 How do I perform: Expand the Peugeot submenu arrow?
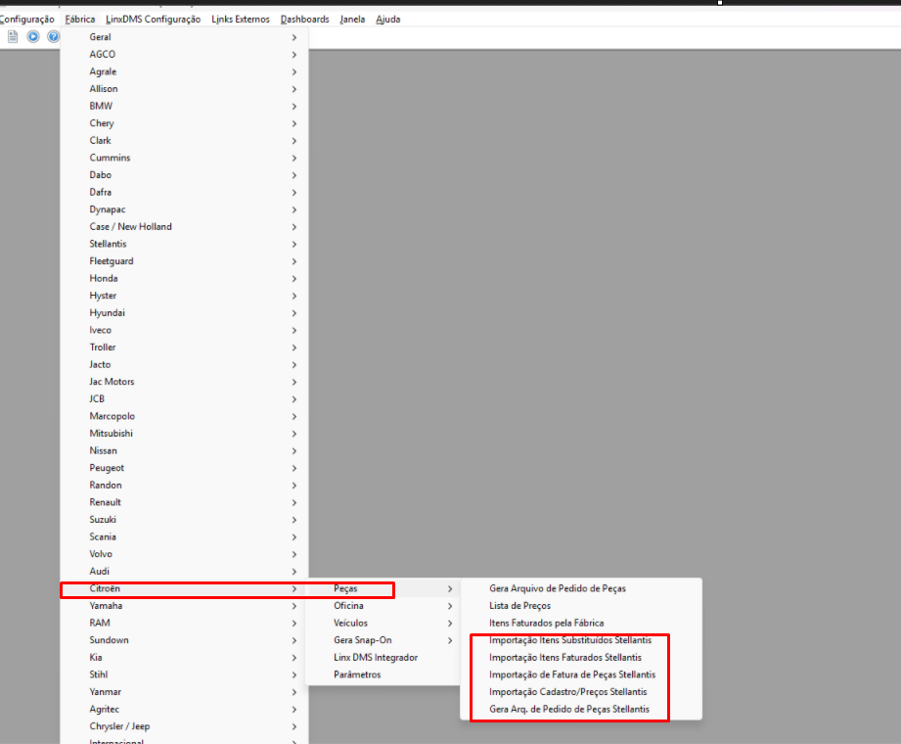pyautogui.click(x=294, y=468)
